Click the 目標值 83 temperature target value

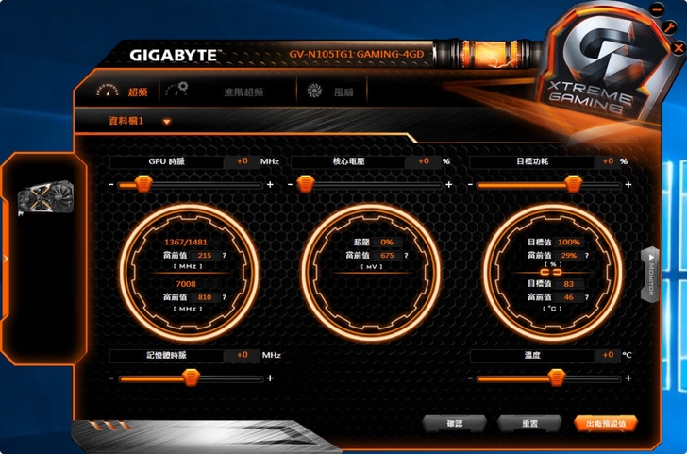(568, 284)
